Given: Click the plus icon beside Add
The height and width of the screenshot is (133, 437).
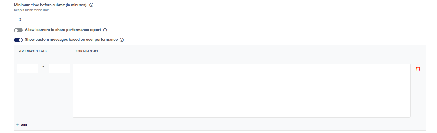Looking at the screenshot, I should 17,125.
